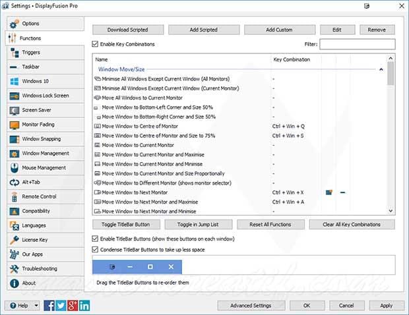The image size is (409, 315).
Task: Click the Triggers sidebar icon
Action: tap(15, 53)
